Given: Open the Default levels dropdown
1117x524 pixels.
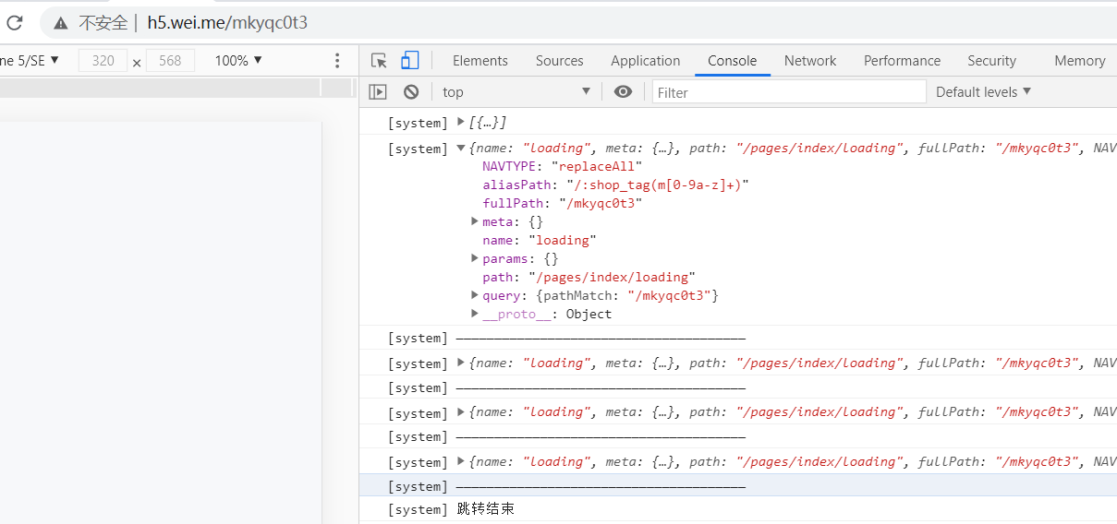Looking at the screenshot, I should pos(984,91).
